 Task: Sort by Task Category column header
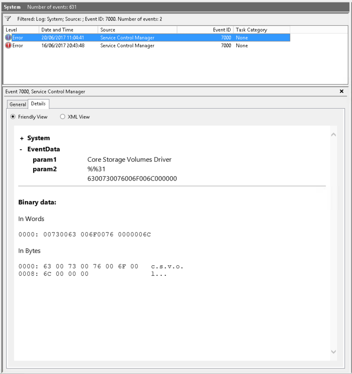click(x=261, y=30)
